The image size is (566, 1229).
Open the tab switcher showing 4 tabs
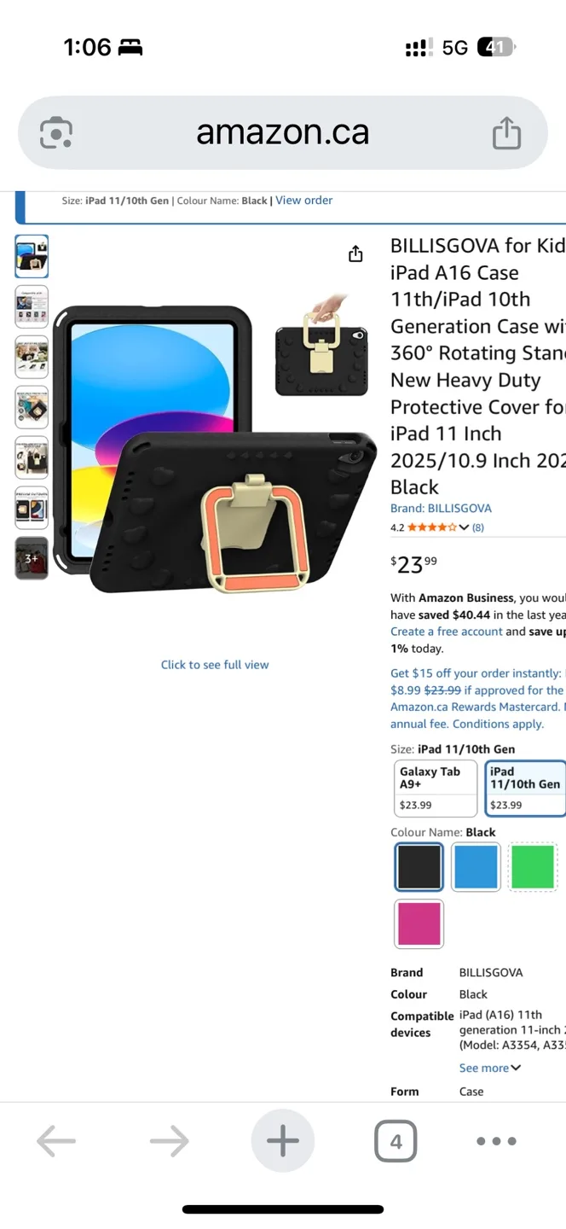pyautogui.click(x=396, y=1140)
